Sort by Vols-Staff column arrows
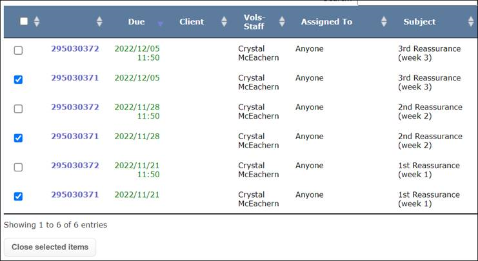Screen dimensions: 478x261 pyautogui.click(x=281, y=22)
